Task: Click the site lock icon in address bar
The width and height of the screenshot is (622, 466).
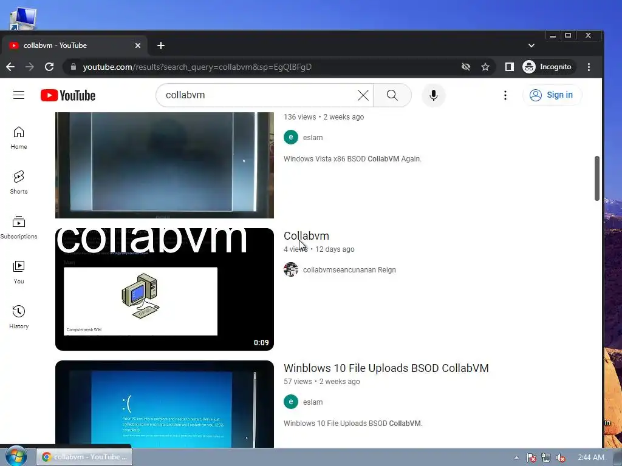Action: [73, 67]
